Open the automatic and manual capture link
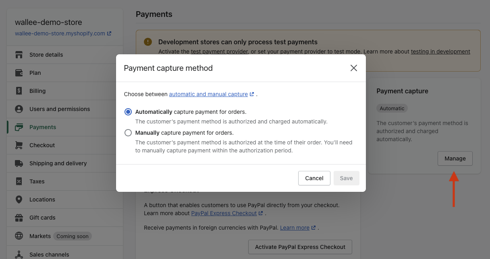Image resolution: width=490 pixels, height=259 pixels. [209, 94]
